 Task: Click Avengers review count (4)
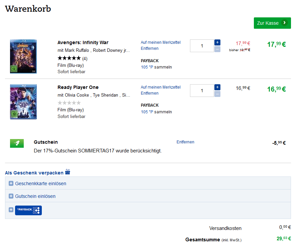tap(85, 58)
